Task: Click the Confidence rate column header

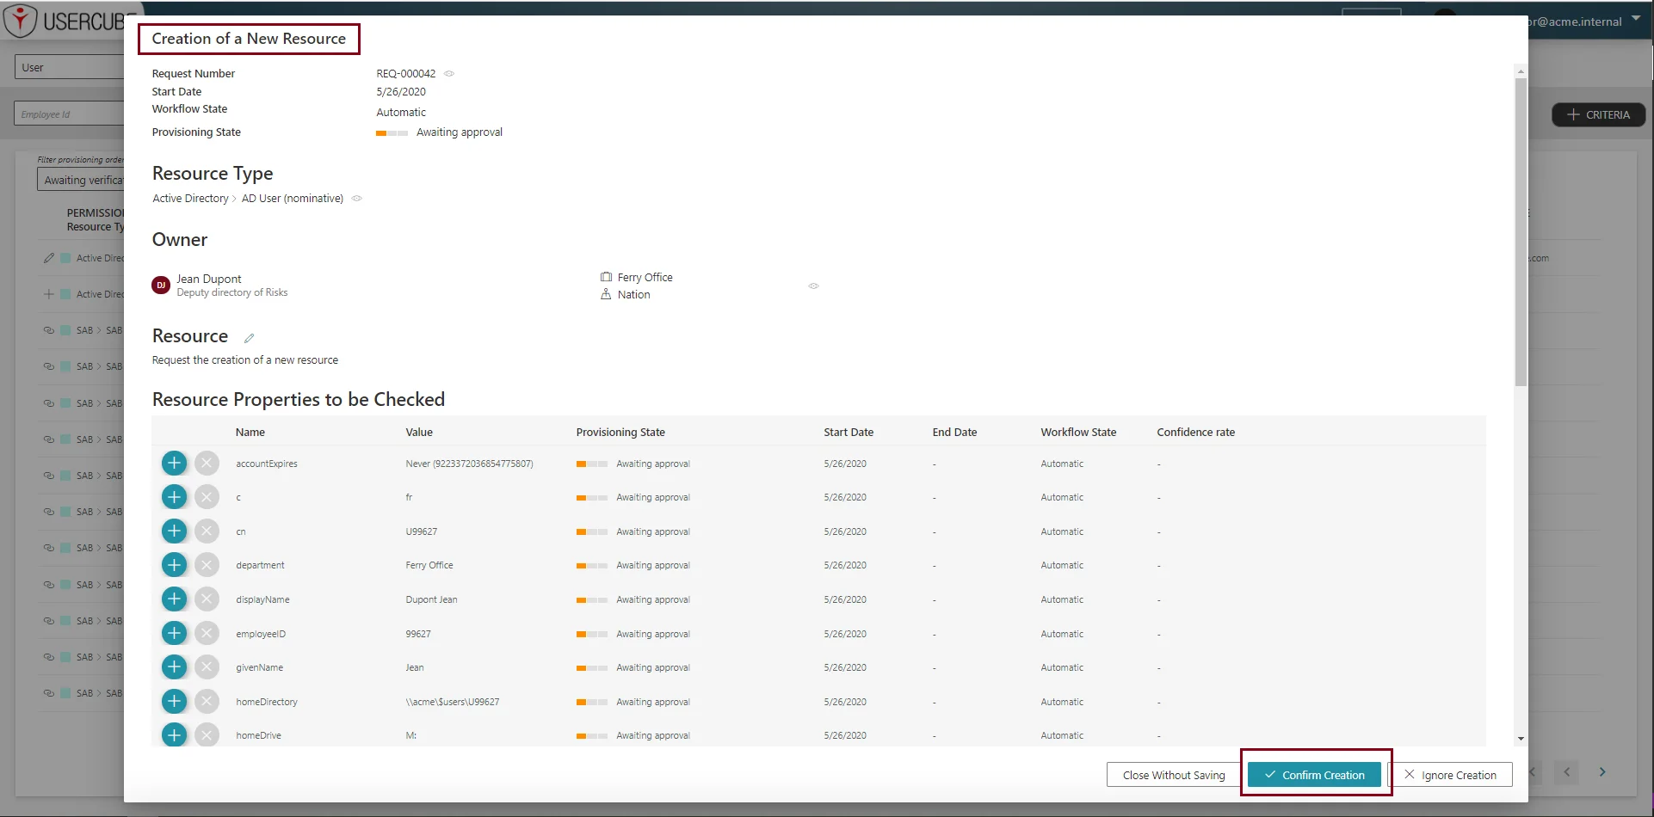Action: pos(1195,433)
